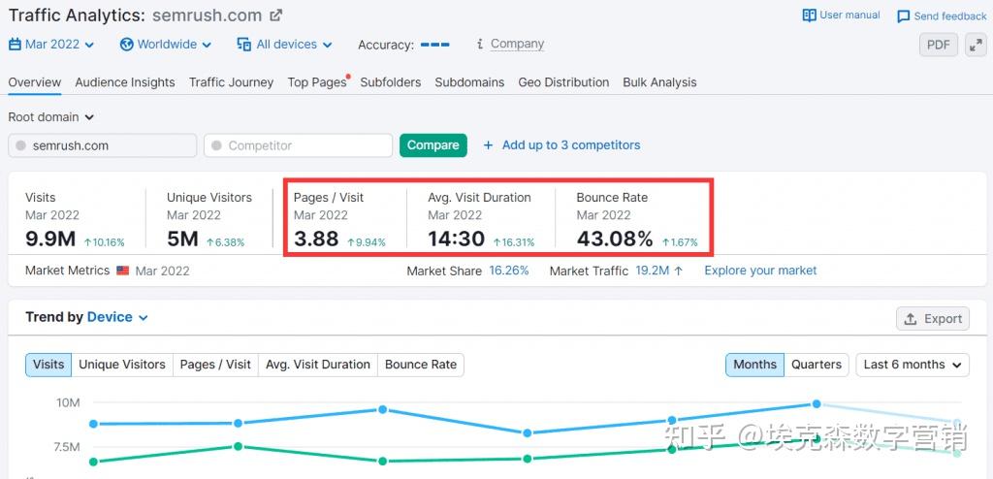Image resolution: width=993 pixels, height=479 pixels.
Task: Click the Pages / Visit 3.88 value
Action: click(x=317, y=239)
